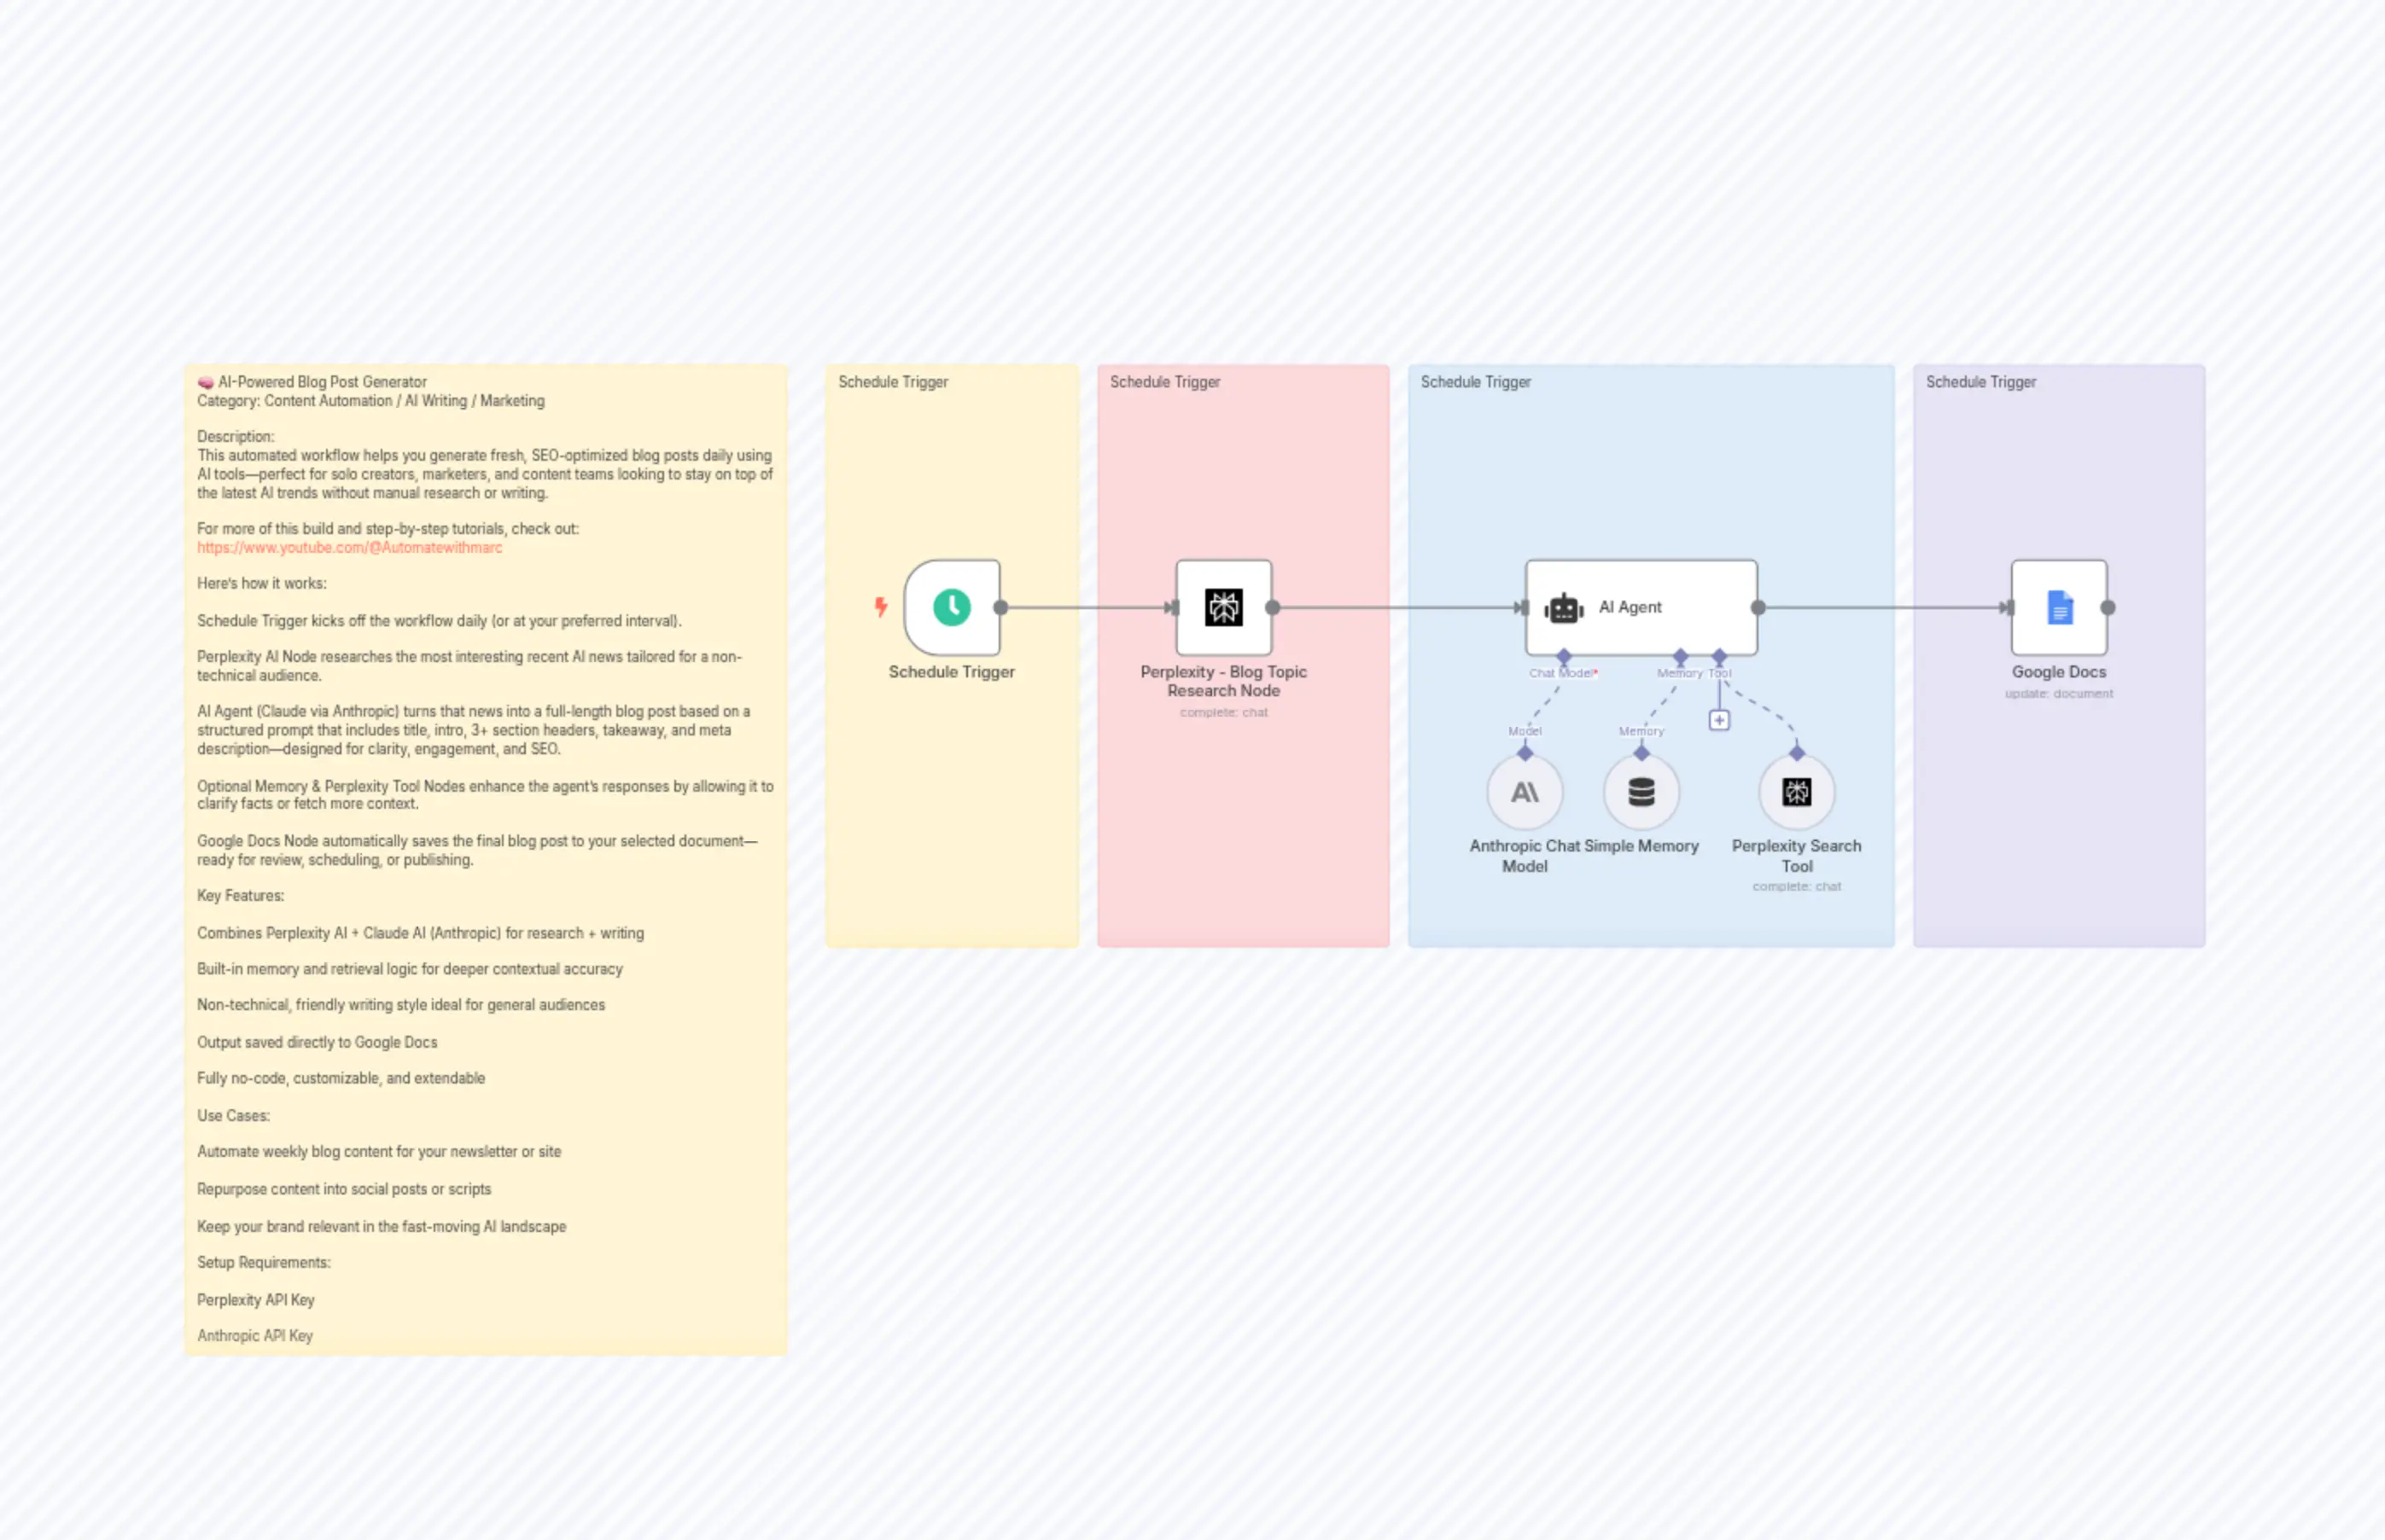Open the Automatewithmarc YouTube link
This screenshot has height=1540, width=2385.
tap(349, 548)
